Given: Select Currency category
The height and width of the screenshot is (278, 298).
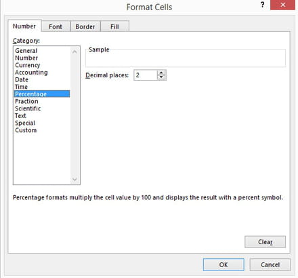Looking at the screenshot, I should point(28,65).
